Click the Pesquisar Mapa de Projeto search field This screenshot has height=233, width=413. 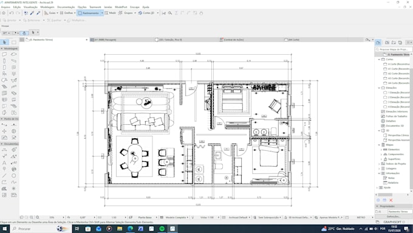394,49
